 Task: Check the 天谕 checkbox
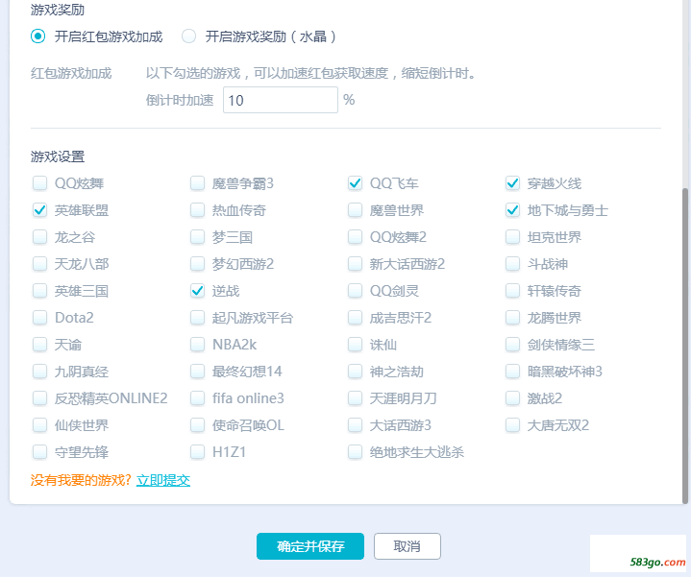point(40,344)
